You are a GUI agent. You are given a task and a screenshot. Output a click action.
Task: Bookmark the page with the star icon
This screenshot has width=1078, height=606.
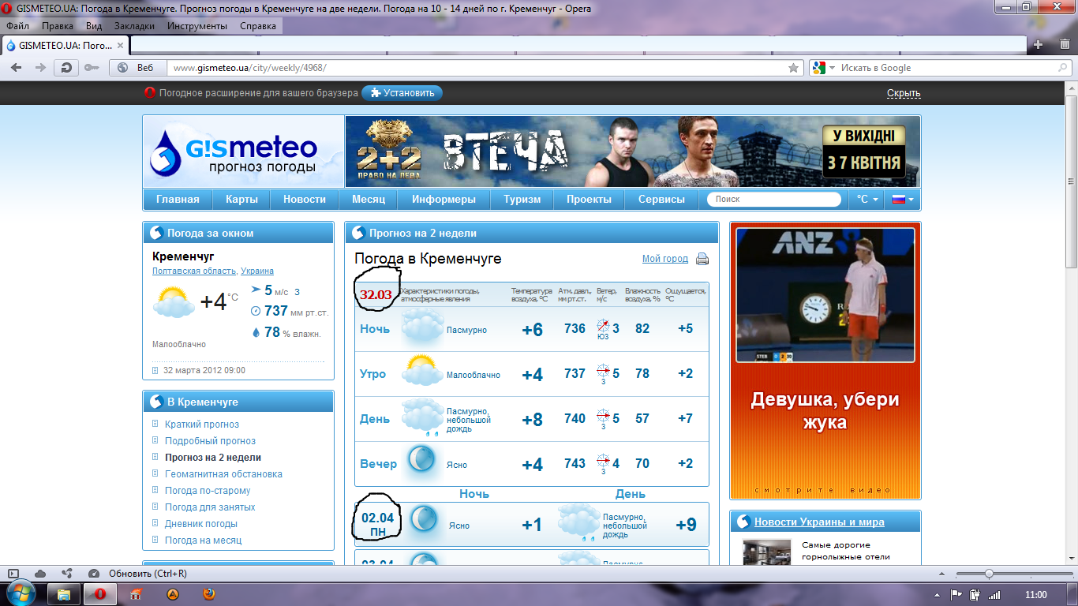point(794,68)
